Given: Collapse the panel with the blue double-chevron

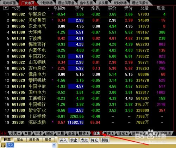Looking at the screenshot, I should tap(54, 145).
